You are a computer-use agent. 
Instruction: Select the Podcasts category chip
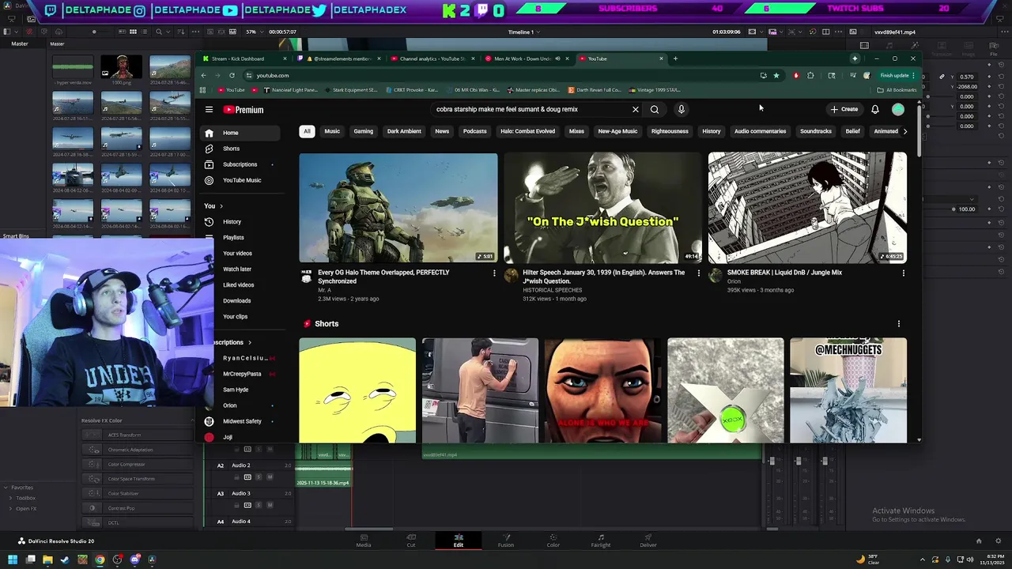pyautogui.click(x=474, y=131)
